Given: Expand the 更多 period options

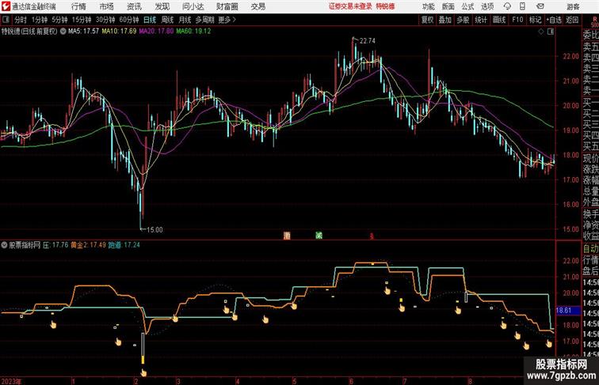Looking at the screenshot, I should click(227, 20).
